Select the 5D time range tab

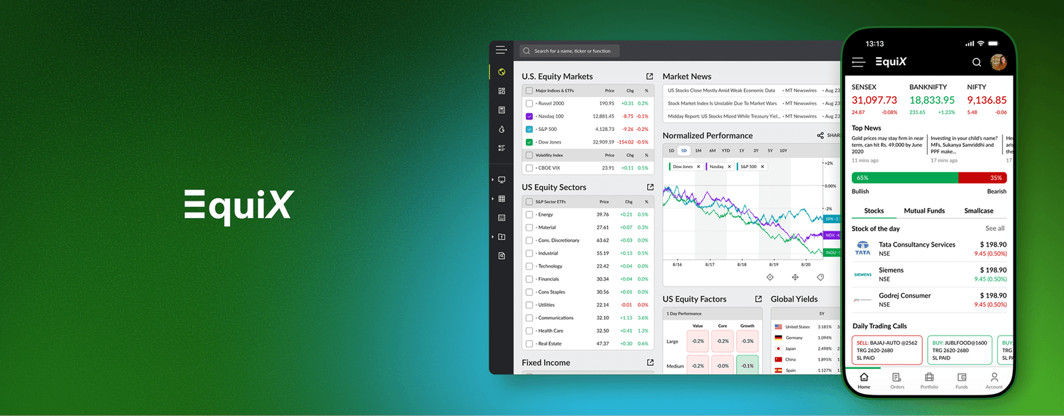(684, 151)
